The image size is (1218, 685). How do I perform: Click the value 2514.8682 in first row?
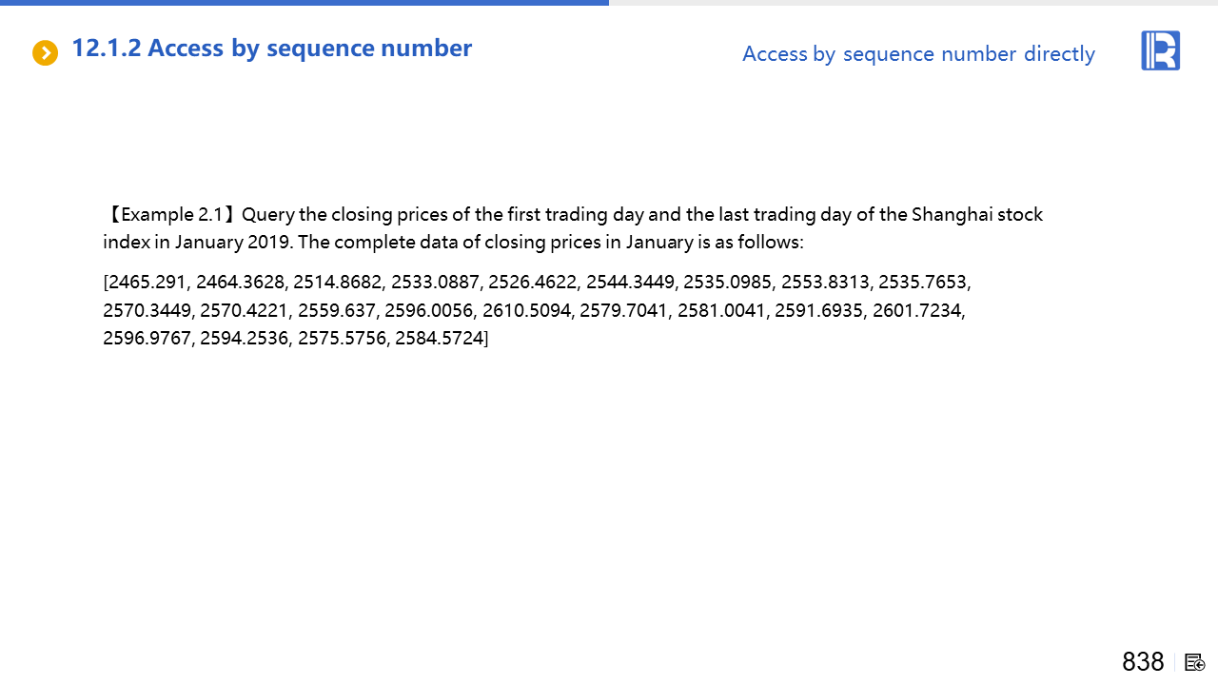point(338,283)
